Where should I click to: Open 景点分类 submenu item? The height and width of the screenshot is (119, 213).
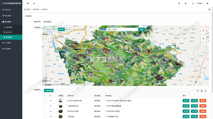point(11,32)
